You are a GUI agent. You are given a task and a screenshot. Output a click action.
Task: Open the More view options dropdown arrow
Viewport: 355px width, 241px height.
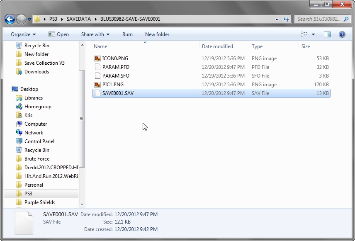point(314,34)
